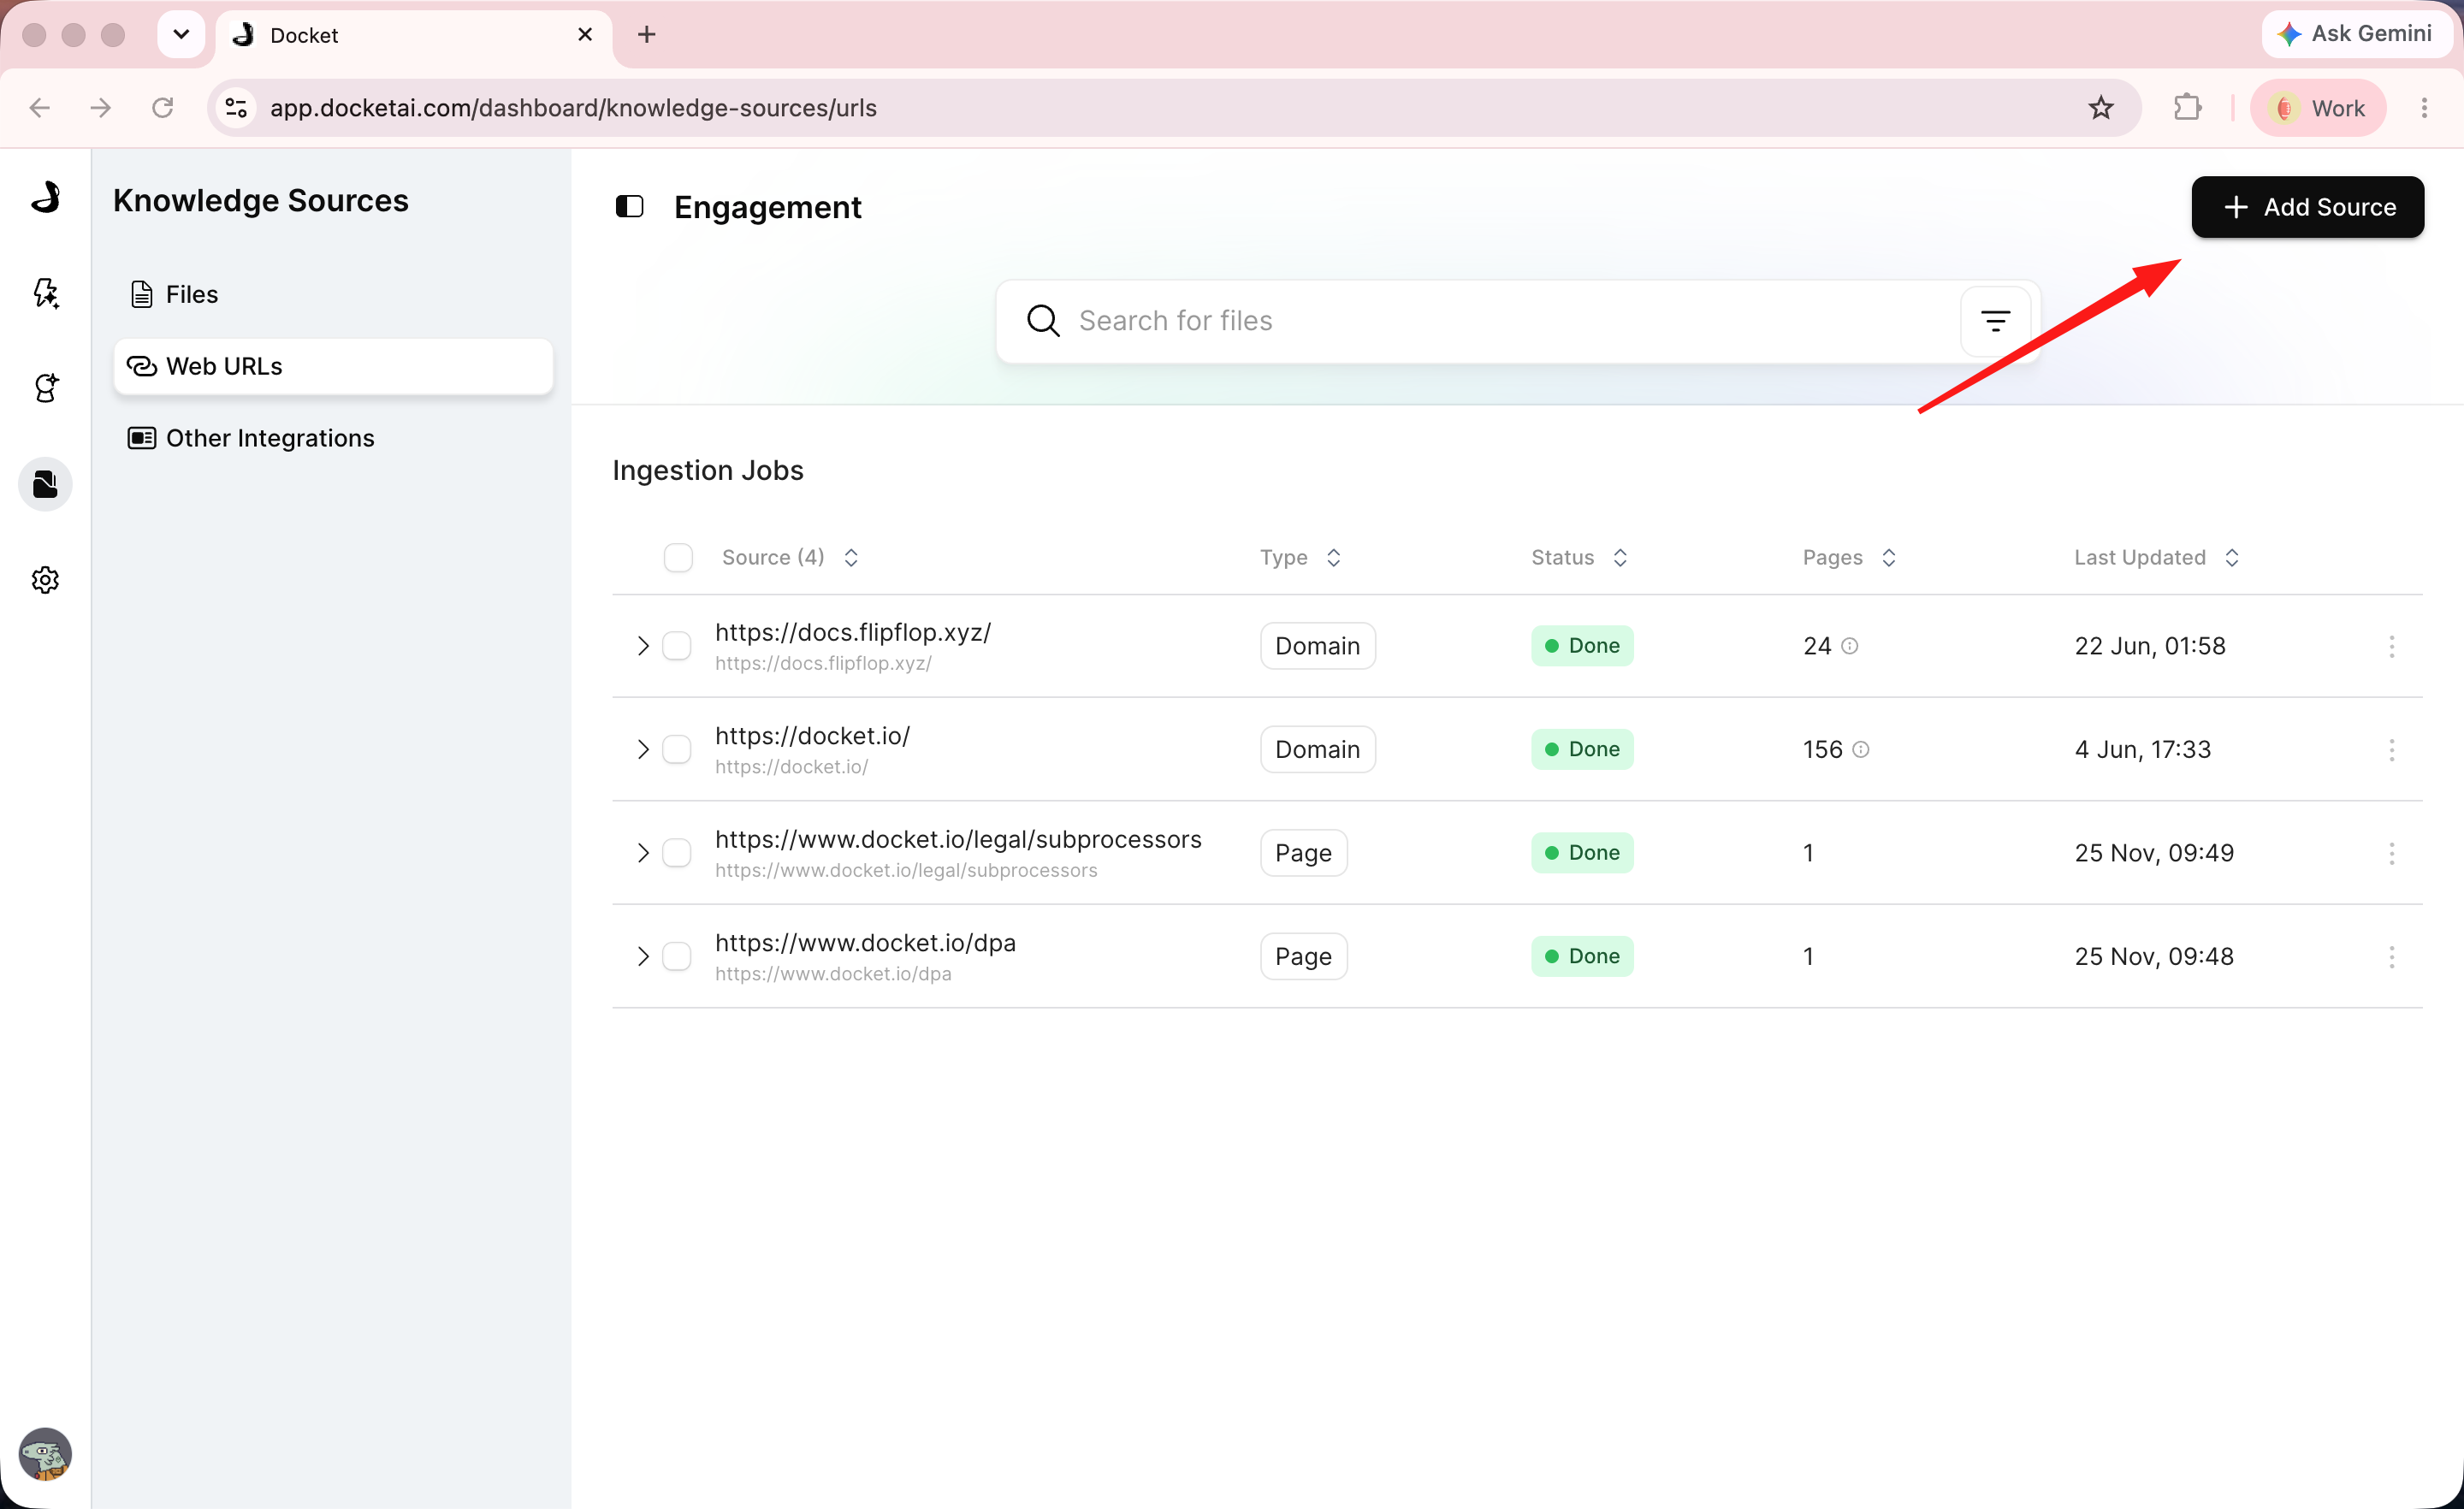Expand the https://docs.flipflop.xyz/ row
This screenshot has height=1509, width=2464.
pyautogui.click(x=642, y=646)
